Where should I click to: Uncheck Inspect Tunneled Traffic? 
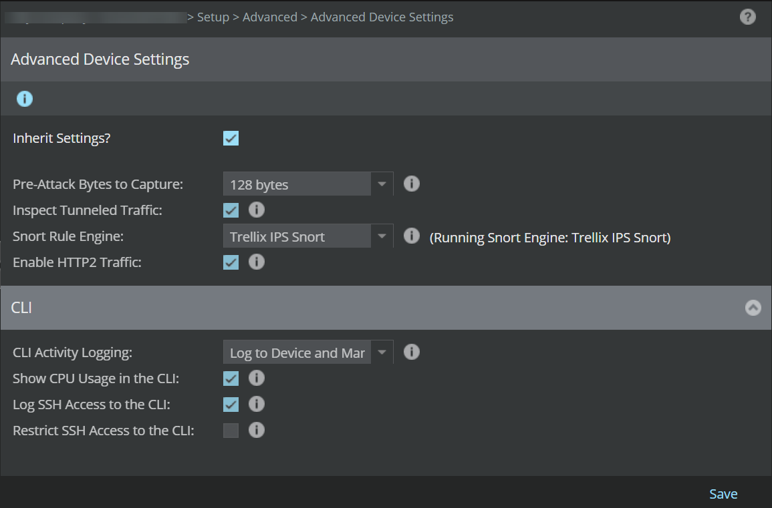[x=231, y=210]
